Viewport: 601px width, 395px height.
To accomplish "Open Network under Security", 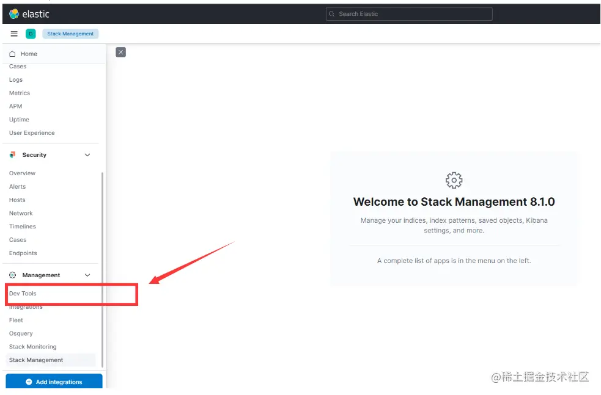I will point(21,213).
